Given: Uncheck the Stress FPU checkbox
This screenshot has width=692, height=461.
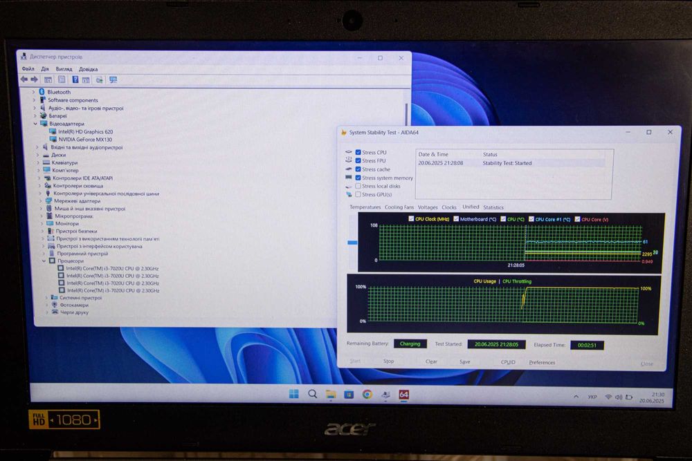Looking at the screenshot, I should [x=358, y=160].
